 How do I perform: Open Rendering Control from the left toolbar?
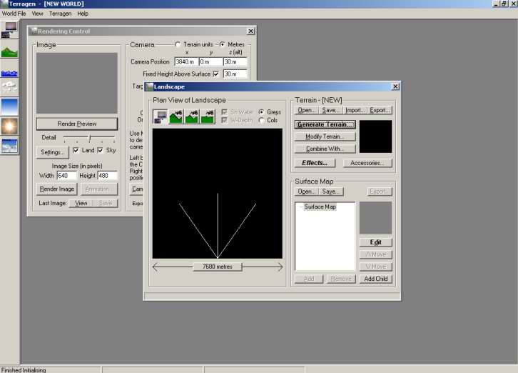coord(10,29)
